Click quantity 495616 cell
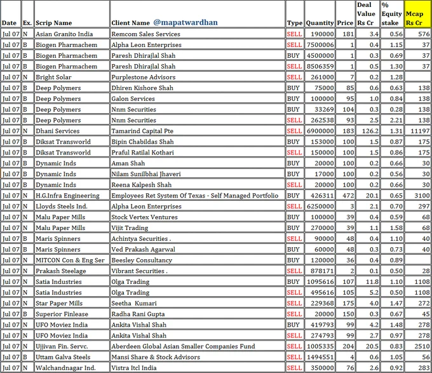 320,292
